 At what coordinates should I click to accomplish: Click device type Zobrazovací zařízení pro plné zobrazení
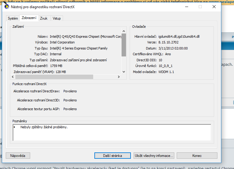[78, 60]
